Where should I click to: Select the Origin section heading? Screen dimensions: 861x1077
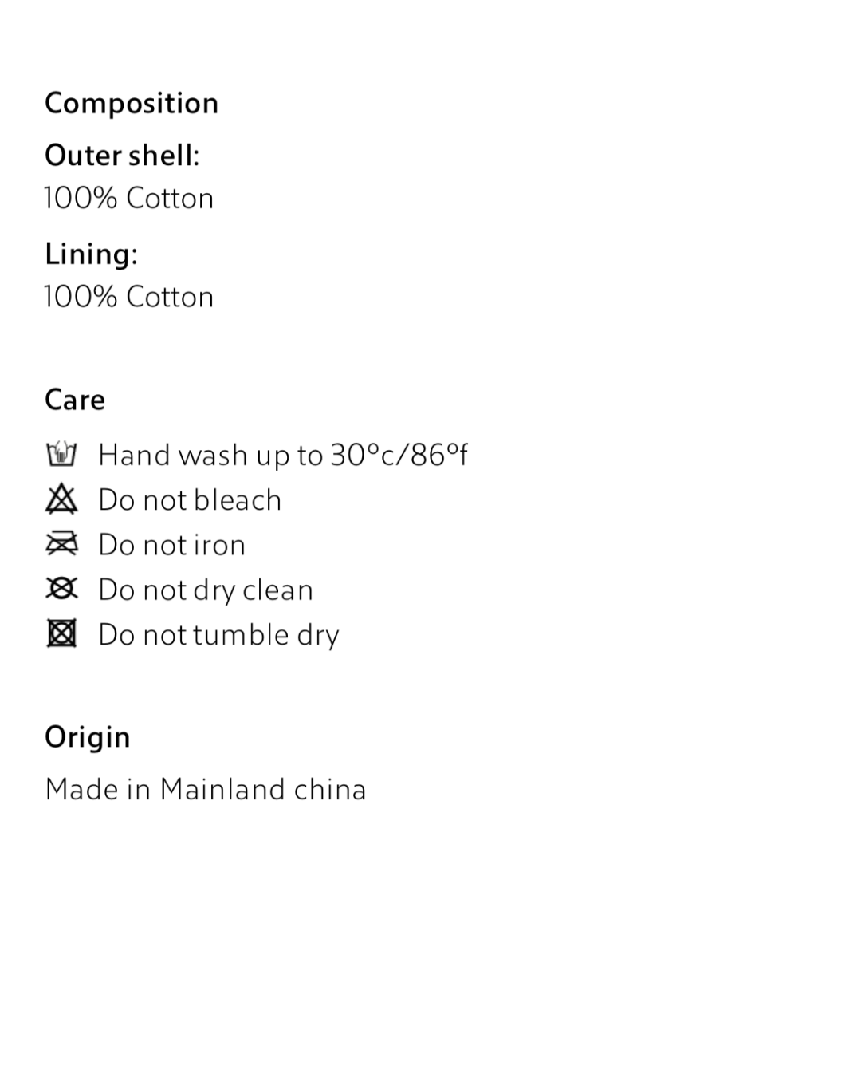coord(88,737)
